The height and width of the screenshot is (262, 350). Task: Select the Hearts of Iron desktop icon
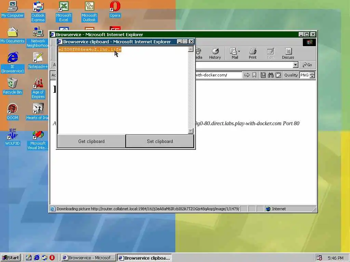(x=38, y=112)
